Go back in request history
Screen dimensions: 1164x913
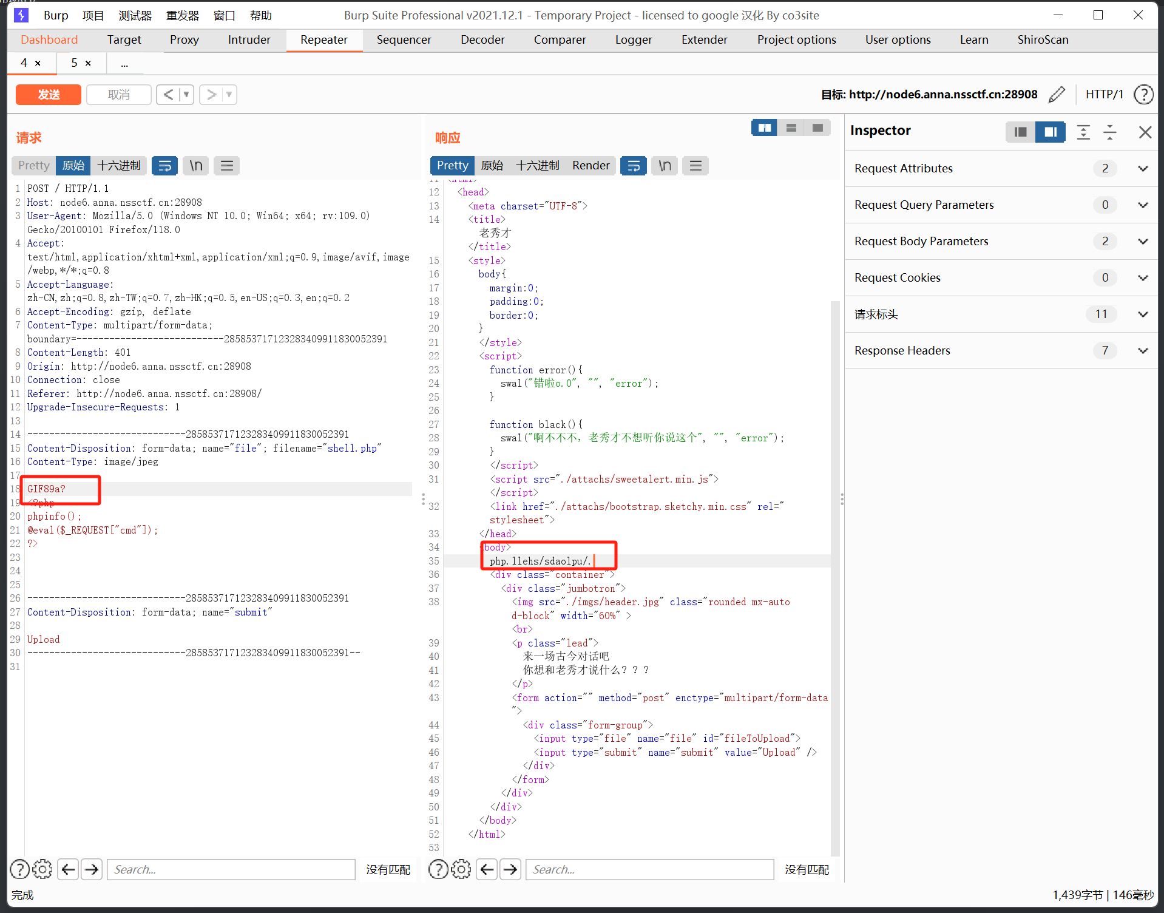[x=168, y=95]
